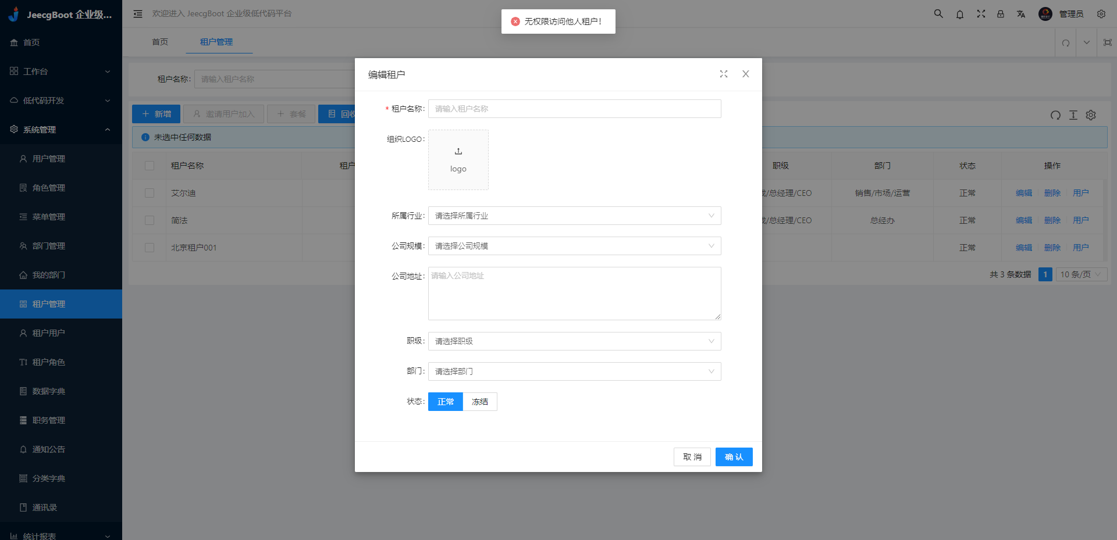Open the header settings gear icon
This screenshot has width=1117, height=540.
point(1101,14)
